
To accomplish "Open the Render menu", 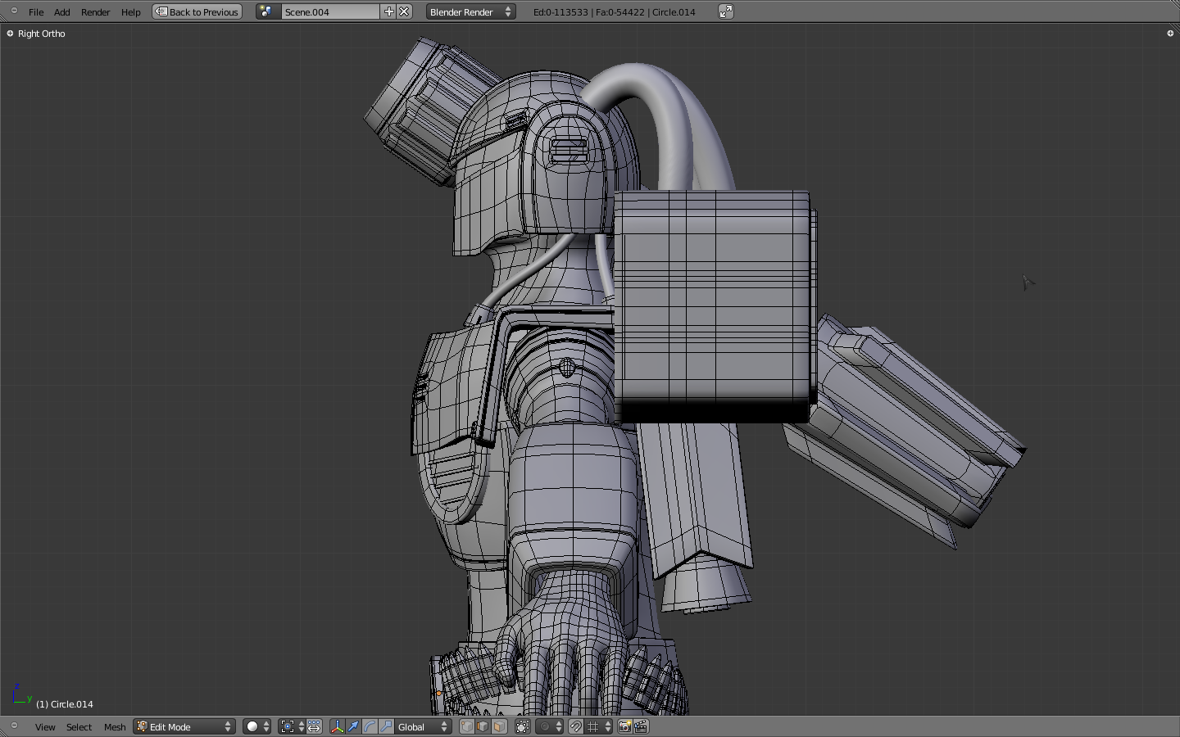I will (96, 12).
